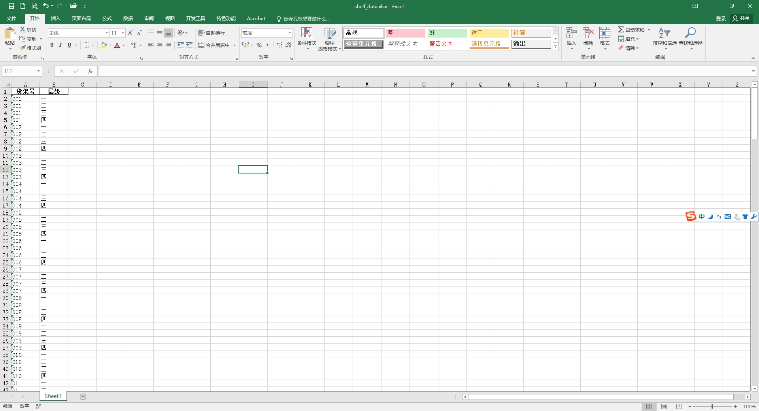This screenshot has height=411, width=759.
Task: Toggle Italic text formatting
Action: tap(60, 45)
